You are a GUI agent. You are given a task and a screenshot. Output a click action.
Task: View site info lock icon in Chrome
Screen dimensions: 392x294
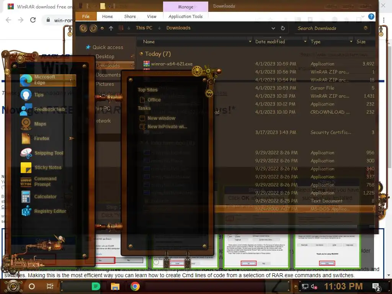(48, 20)
